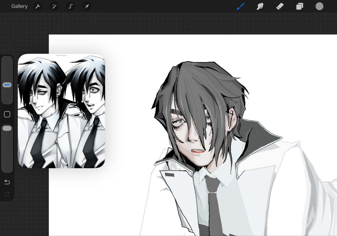This screenshot has height=236, width=337.
Task: Redo the last undone action
Action: (7, 194)
